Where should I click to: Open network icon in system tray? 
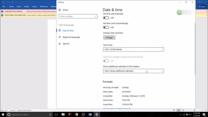pyautogui.click(x=184, y=115)
